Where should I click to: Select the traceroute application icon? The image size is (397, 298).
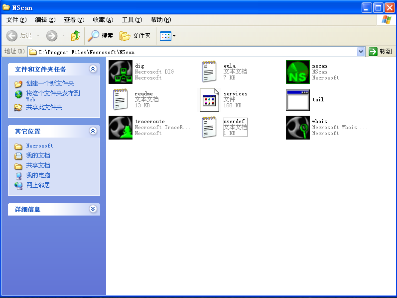coord(121,128)
